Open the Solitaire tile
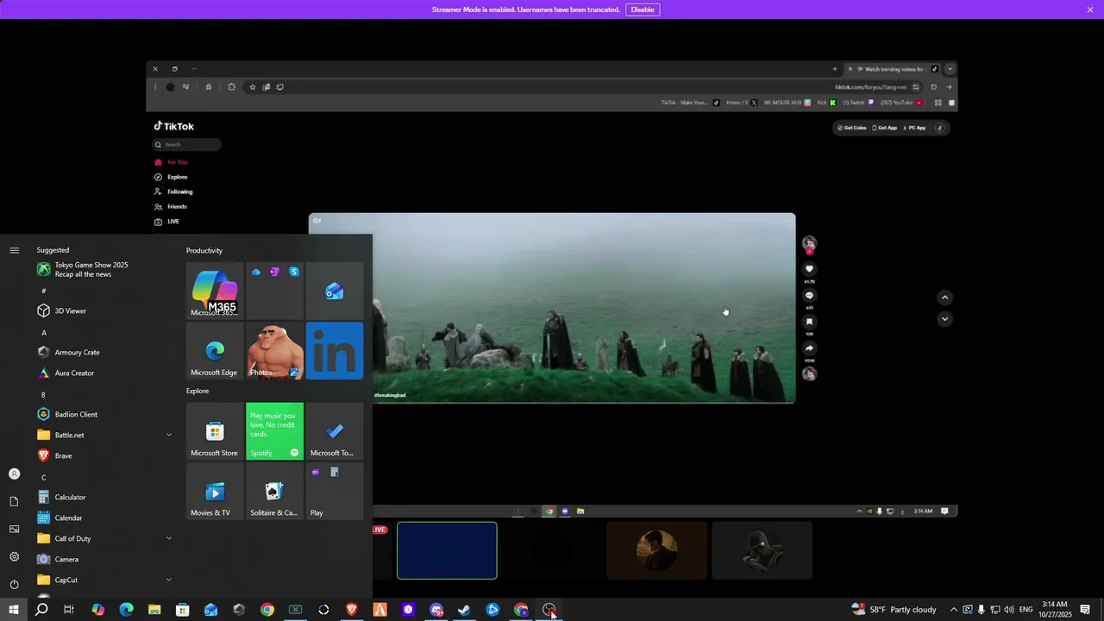The width and height of the screenshot is (1104, 621). [x=274, y=491]
